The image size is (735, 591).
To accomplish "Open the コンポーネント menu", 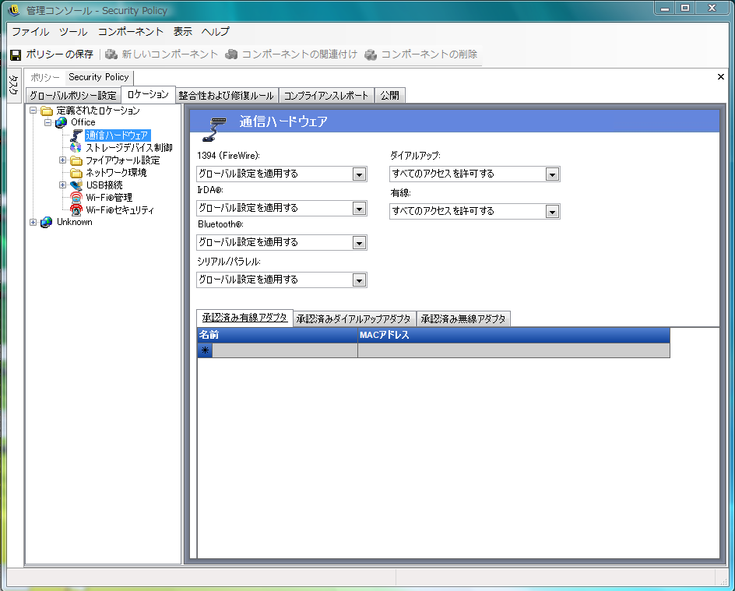I will pyautogui.click(x=130, y=32).
